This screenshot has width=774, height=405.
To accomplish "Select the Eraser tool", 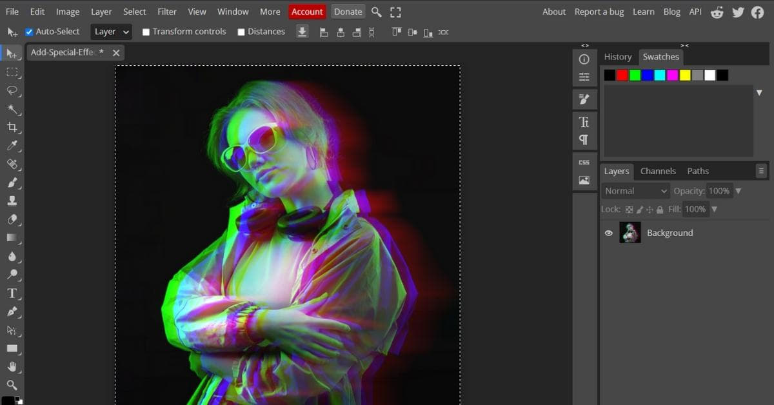I will pos(12,219).
